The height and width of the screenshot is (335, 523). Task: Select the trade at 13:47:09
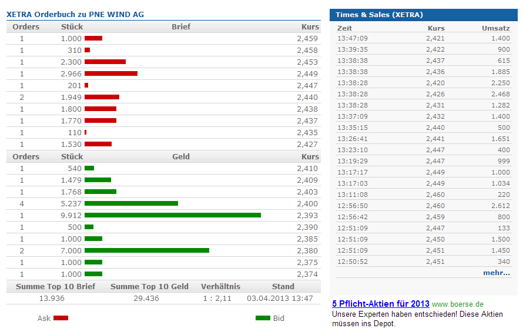coord(424,38)
